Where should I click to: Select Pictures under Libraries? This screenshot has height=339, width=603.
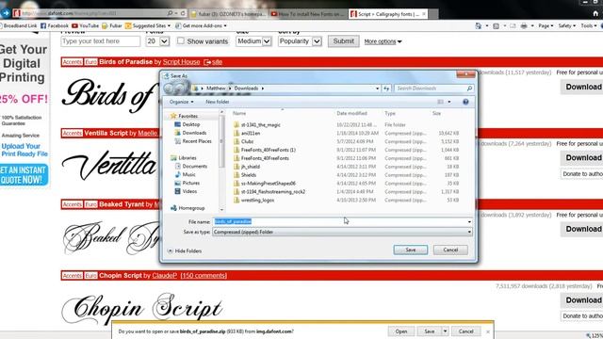[x=187, y=184]
